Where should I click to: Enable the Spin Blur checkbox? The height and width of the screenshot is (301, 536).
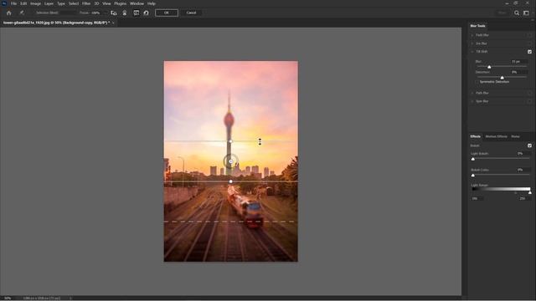coord(529,101)
